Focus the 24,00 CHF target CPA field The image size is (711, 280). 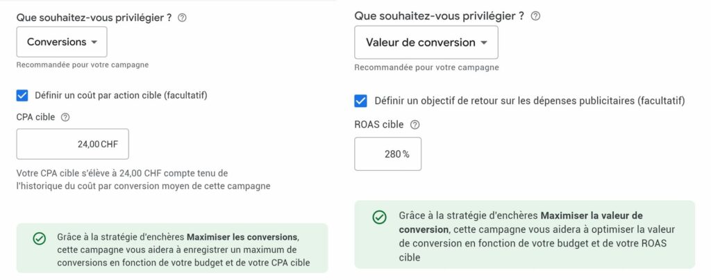(72, 145)
